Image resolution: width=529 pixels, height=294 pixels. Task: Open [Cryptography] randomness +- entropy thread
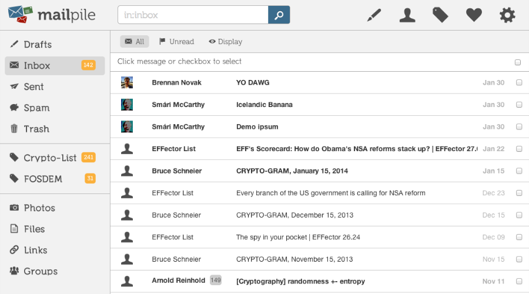[300, 281]
